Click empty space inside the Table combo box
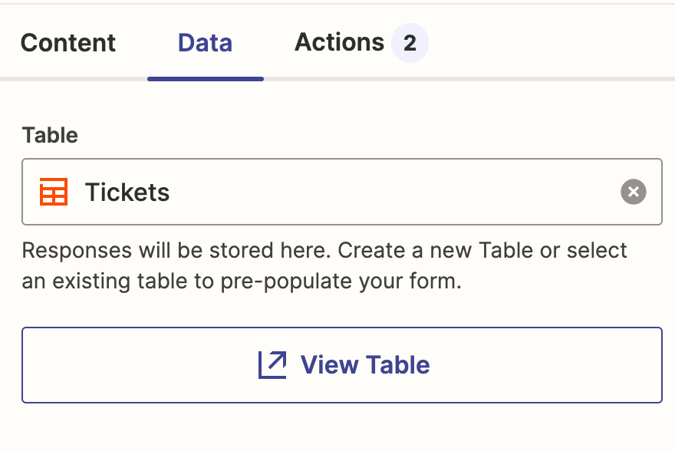 399,192
